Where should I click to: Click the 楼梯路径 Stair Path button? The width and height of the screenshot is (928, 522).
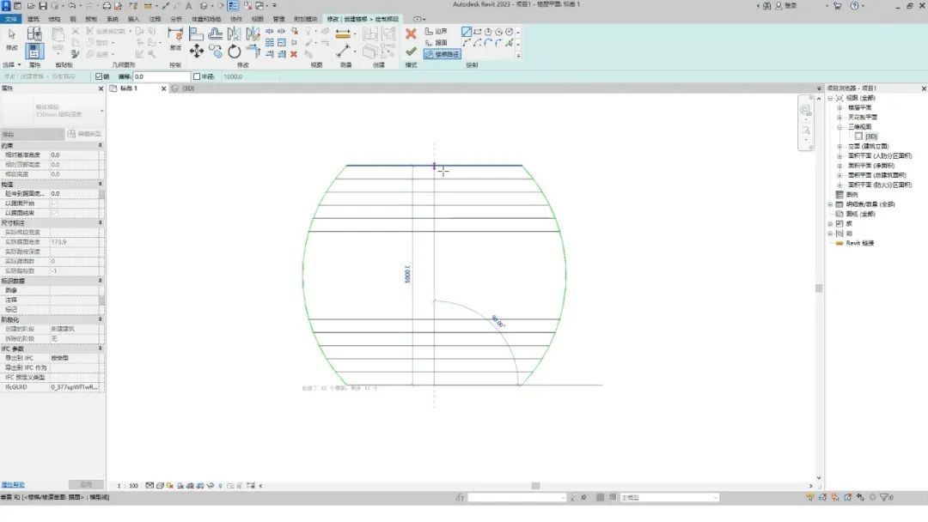click(443, 54)
